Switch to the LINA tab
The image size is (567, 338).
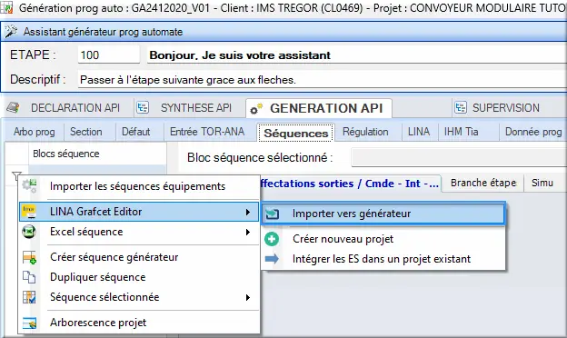(419, 132)
